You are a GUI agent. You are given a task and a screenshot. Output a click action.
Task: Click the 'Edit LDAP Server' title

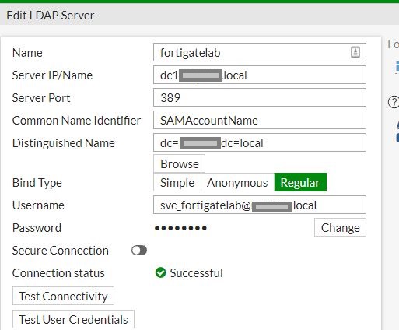tap(51, 16)
